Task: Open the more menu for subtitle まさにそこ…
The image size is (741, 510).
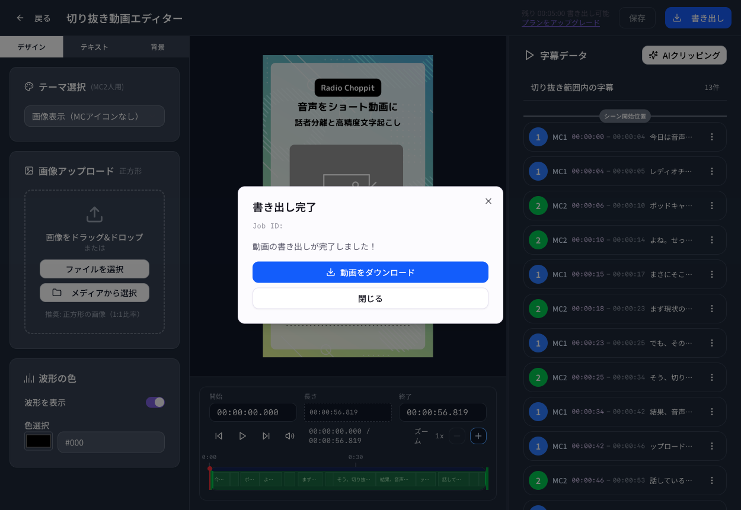Action: coord(712,274)
